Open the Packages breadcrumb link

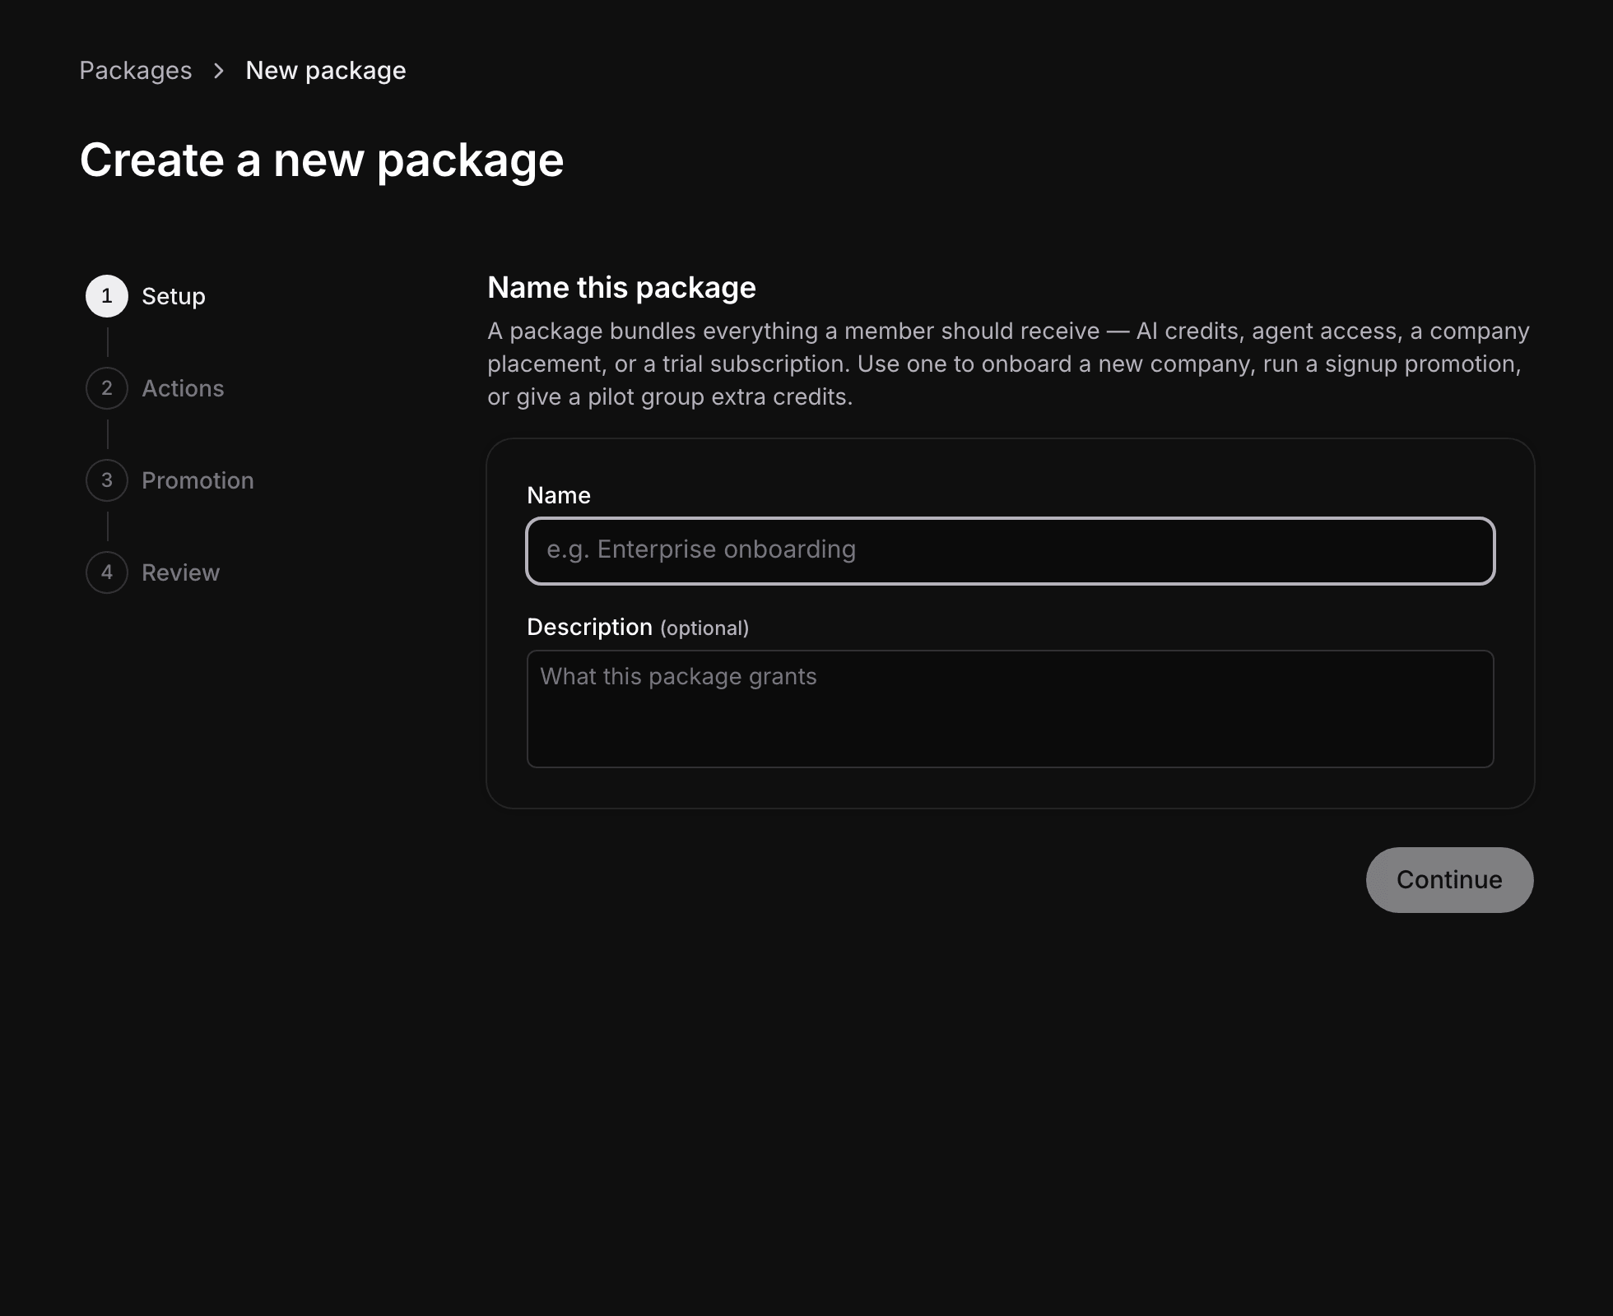(x=136, y=71)
